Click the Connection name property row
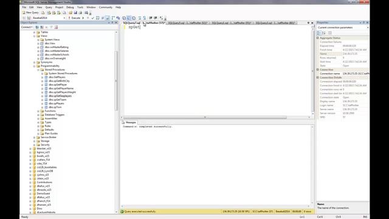 click(x=343, y=74)
